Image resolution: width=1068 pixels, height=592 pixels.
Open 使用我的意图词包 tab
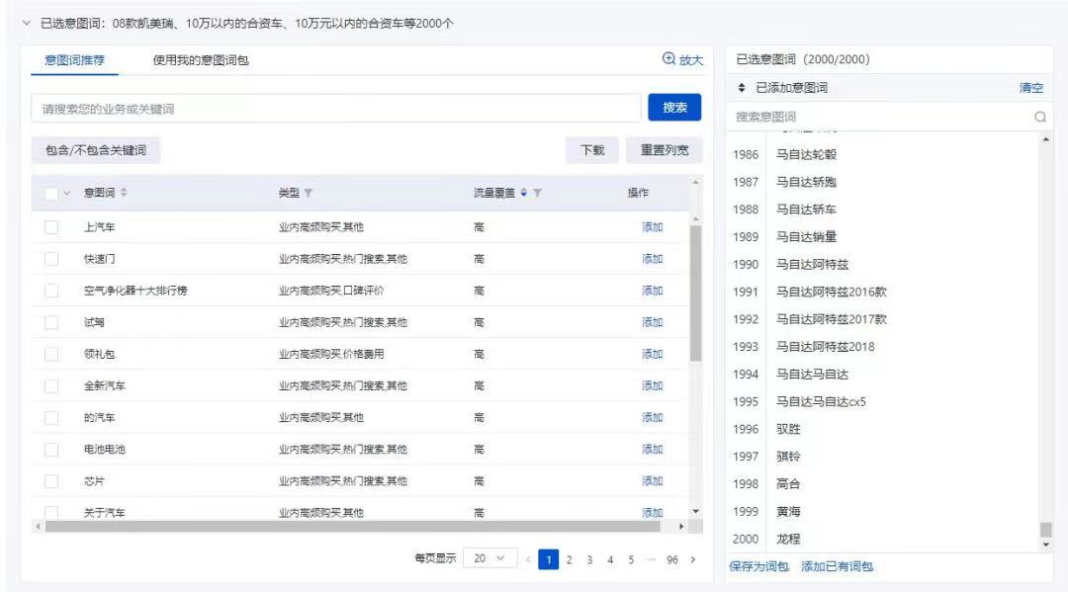pos(201,60)
